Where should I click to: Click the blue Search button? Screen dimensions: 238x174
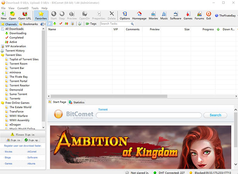click(x=215, y=115)
